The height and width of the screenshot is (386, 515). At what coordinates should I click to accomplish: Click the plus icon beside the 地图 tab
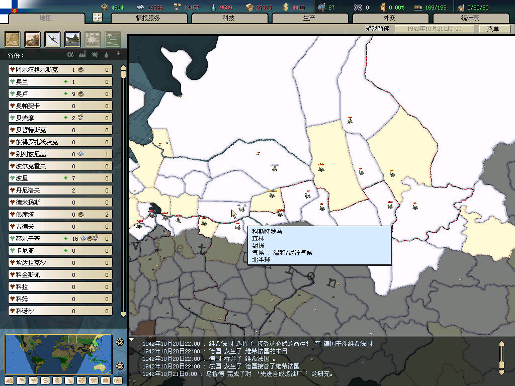(x=98, y=17)
